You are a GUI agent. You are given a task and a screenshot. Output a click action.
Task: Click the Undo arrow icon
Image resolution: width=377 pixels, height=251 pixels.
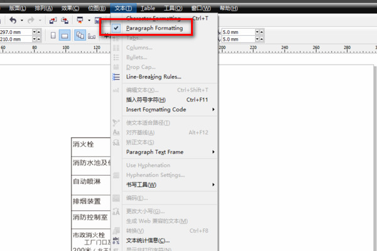pos(13,21)
